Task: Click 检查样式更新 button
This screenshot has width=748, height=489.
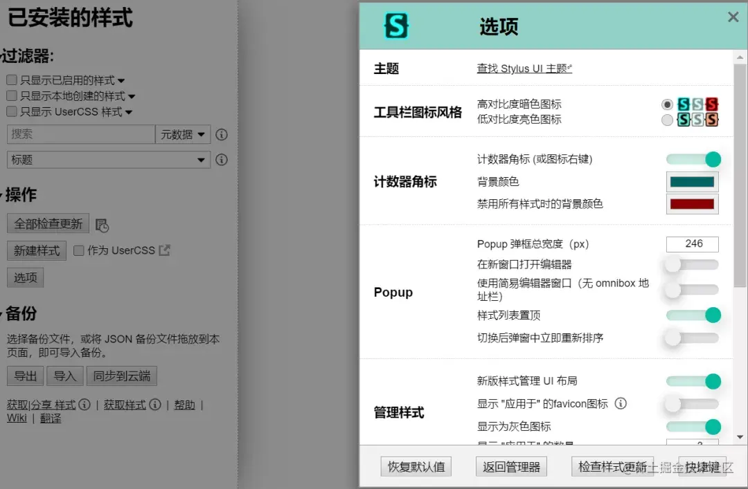Action: [612, 467]
